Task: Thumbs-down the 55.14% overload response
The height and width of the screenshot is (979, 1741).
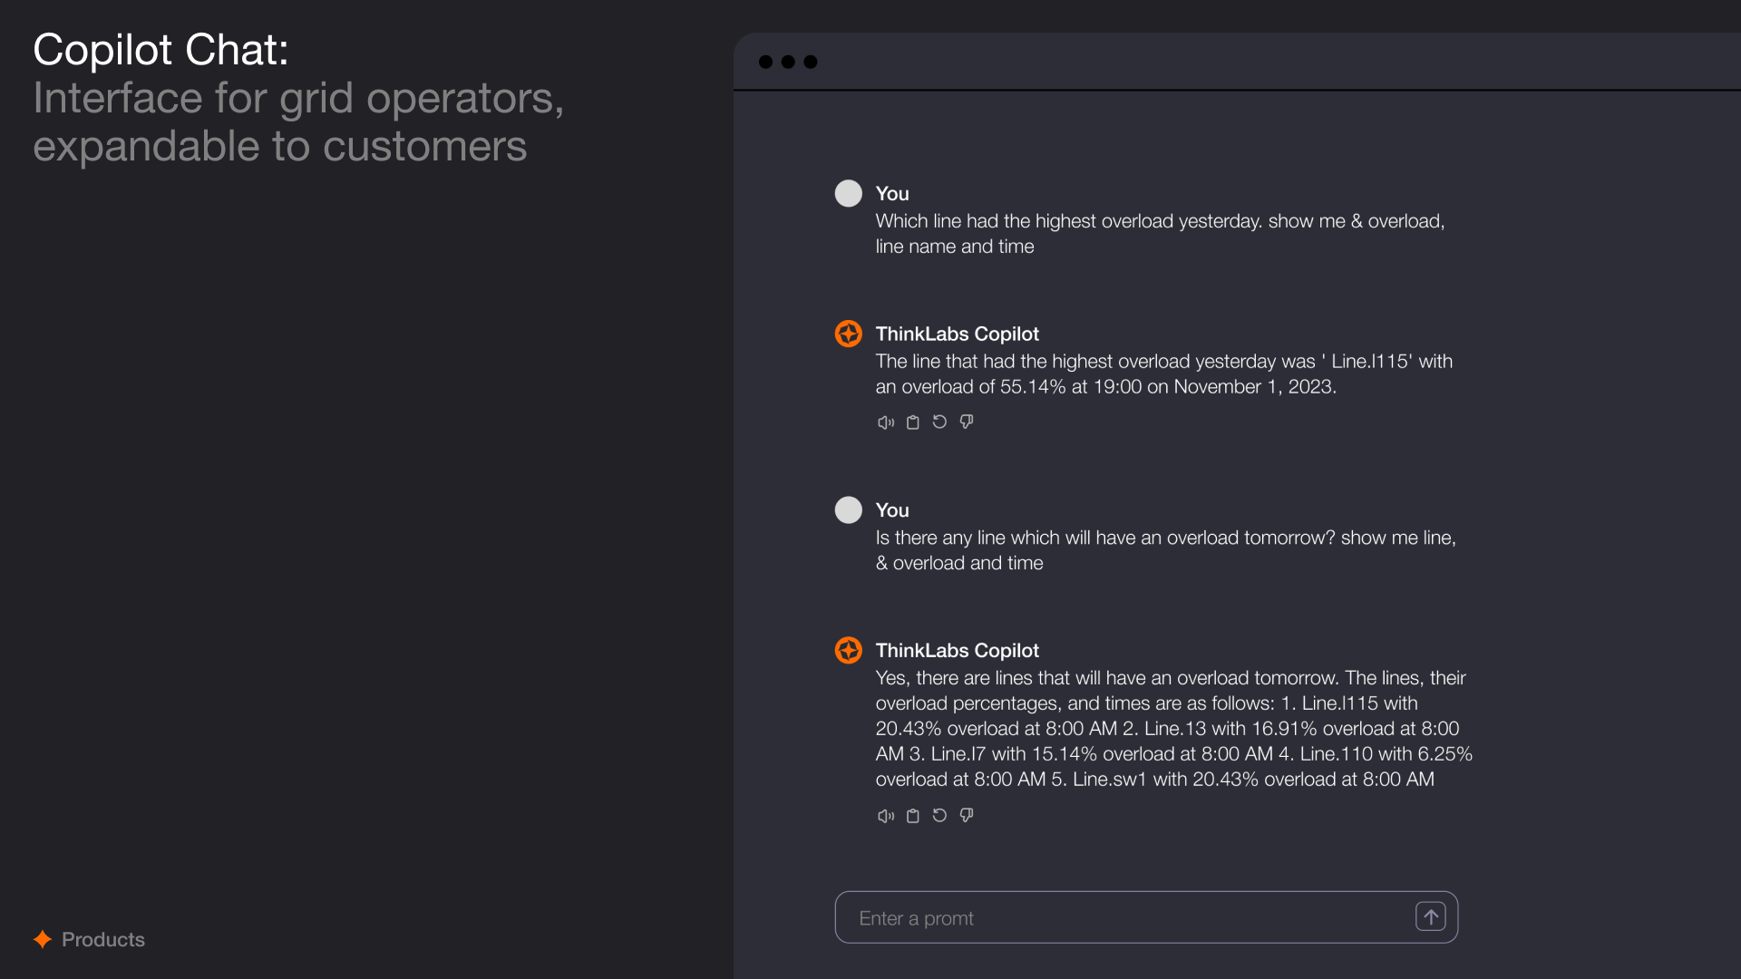Action: coord(967,422)
